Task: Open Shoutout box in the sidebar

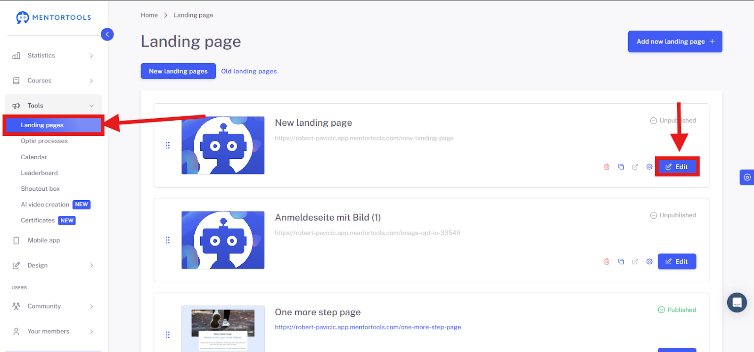Action: [x=40, y=188]
